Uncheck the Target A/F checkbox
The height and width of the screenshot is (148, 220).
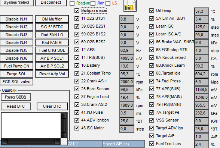(x=152, y=136)
